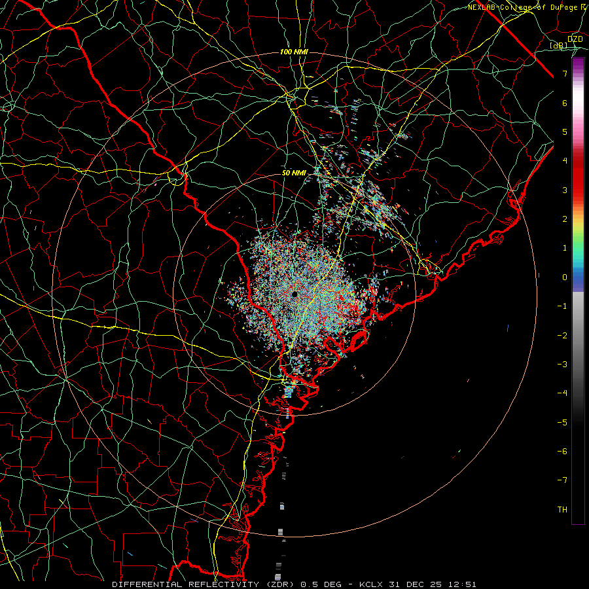Click the 6 value on the ZDR scale
Screen dimensions: 589x589
click(565, 103)
